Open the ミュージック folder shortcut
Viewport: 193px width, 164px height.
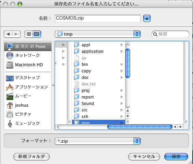click(28, 123)
